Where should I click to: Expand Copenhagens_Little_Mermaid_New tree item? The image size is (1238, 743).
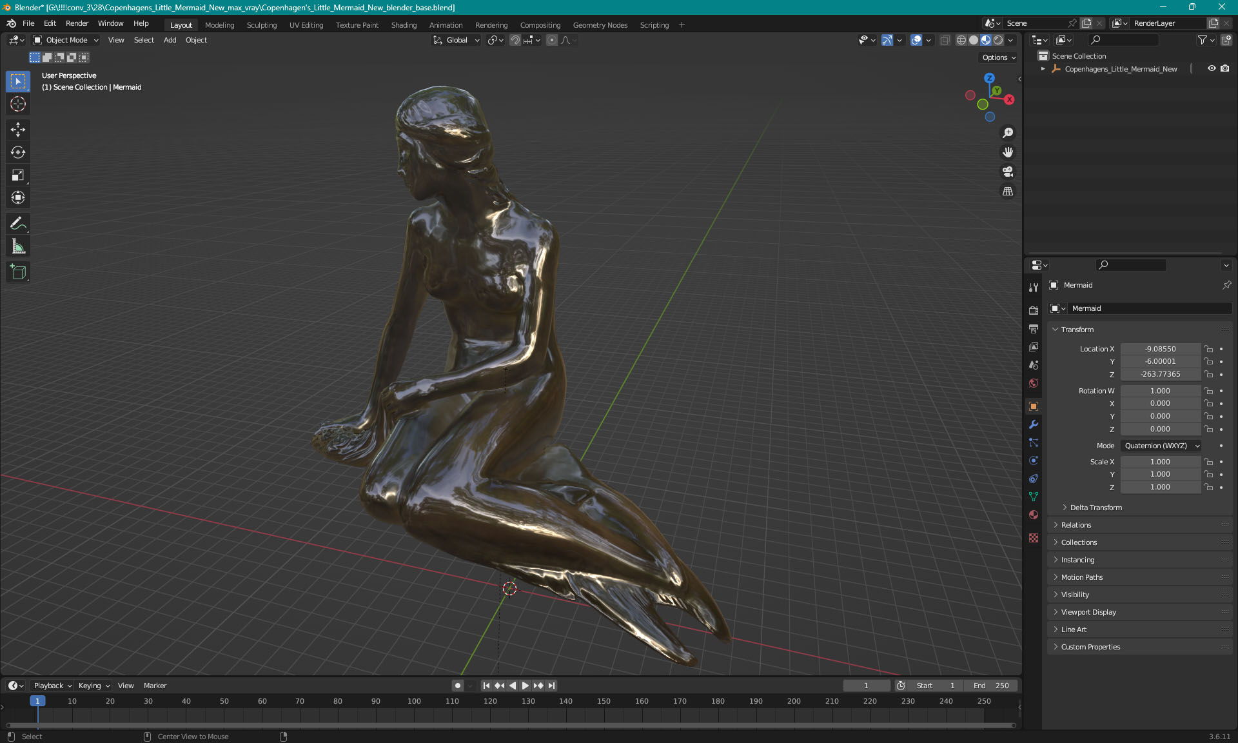(1043, 69)
